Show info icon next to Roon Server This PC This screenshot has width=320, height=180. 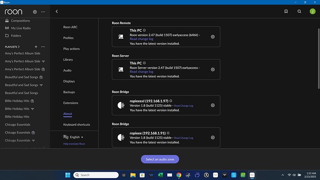click(x=144, y=63)
